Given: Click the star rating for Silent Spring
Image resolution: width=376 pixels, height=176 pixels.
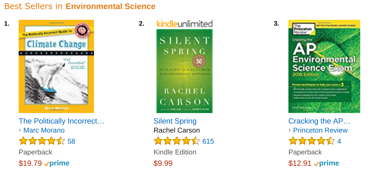Looking at the screenshot, I should tap(177, 141).
